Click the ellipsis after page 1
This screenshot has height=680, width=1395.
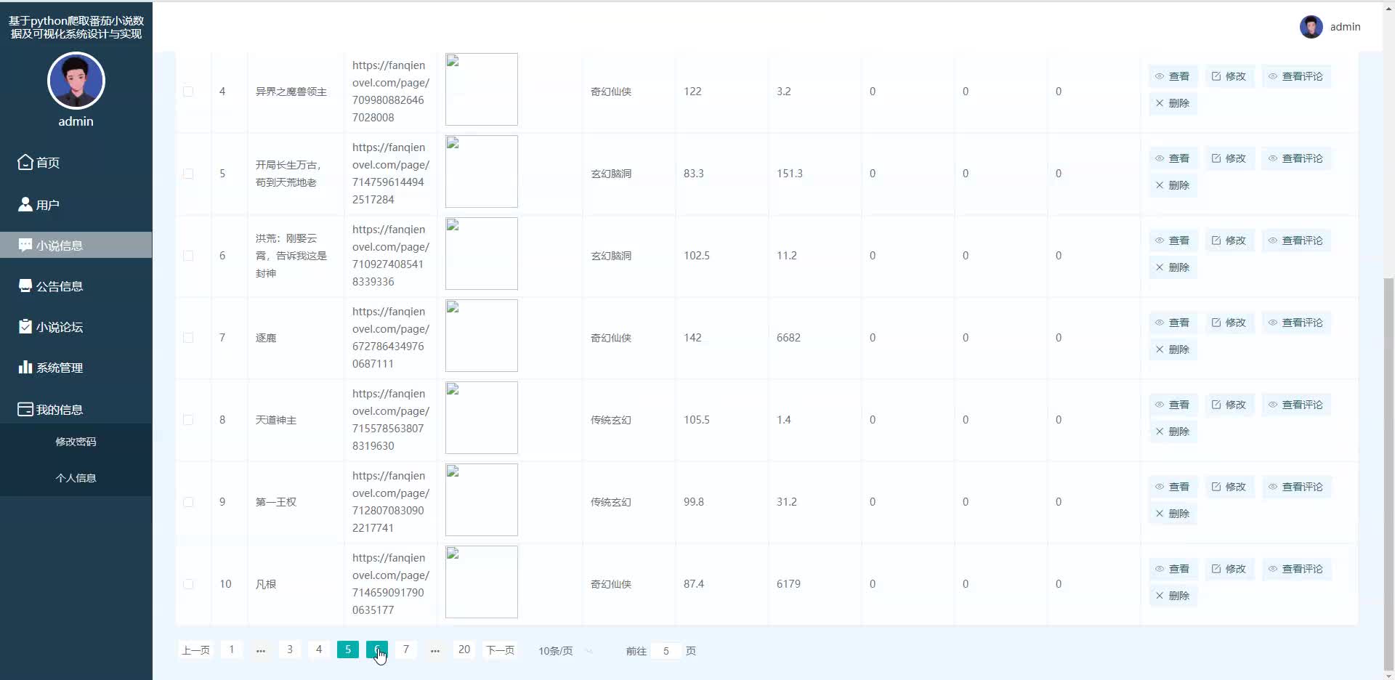pos(261,650)
